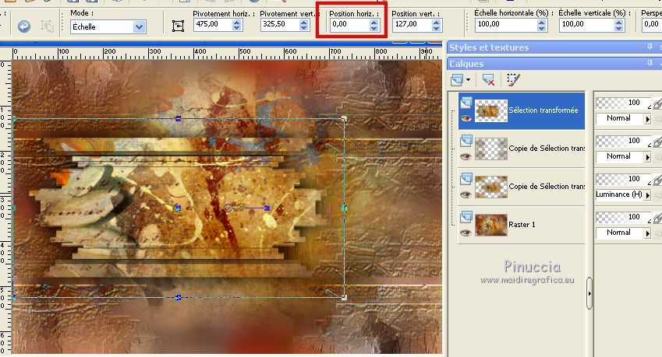The height and width of the screenshot is (357, 662).
Task: Click the Échelle verticale field showing 100,00
Action: 587,24
